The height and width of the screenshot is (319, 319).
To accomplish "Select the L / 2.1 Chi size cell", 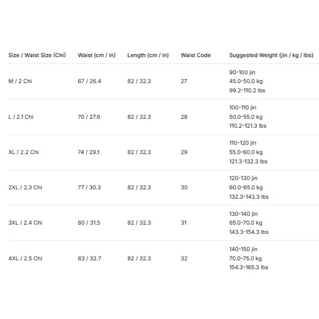I will point(21,117).
